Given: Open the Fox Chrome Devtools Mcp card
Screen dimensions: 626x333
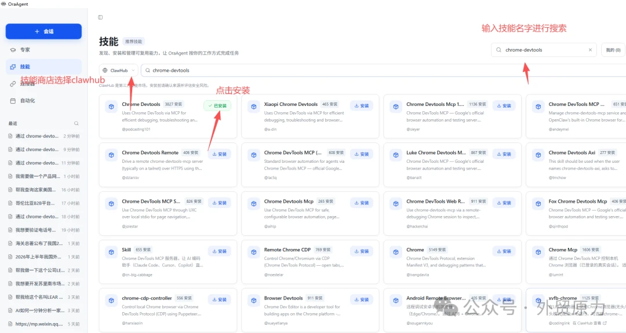Looking at the screenshot, I should pos(576,213).
